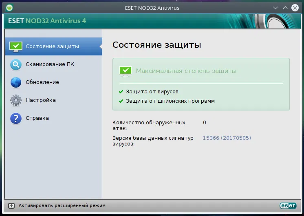Open the virus signature version 15366 (20170505) link
304x216 pixels.
[227, 138]
